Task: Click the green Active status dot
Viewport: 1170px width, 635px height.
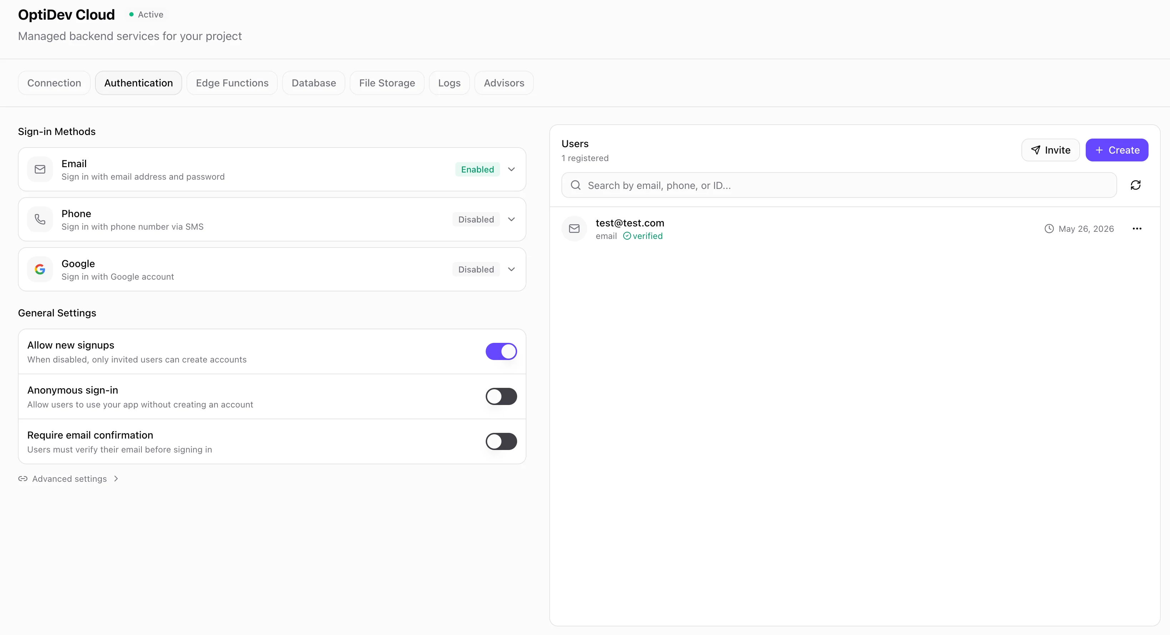Action: pyautogui.click(x=131, y=15)
